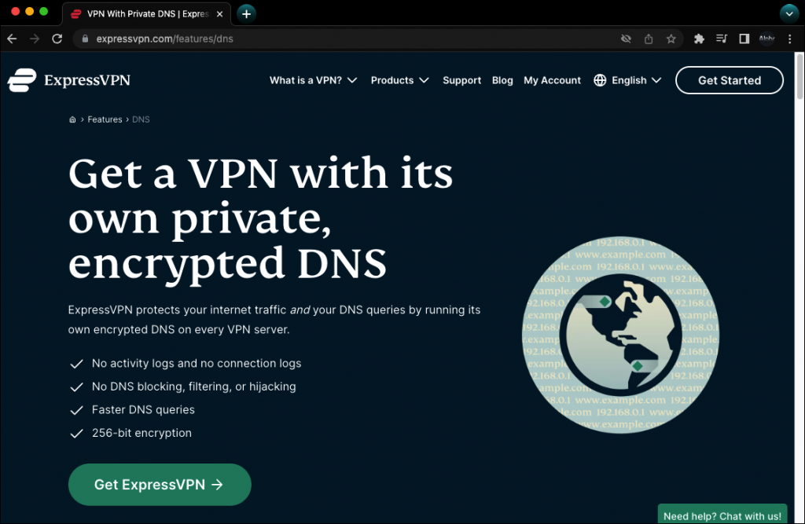Screen dimensions: 805x524
Task: Click the share icon in the address bar
Action: coord(649,38)
